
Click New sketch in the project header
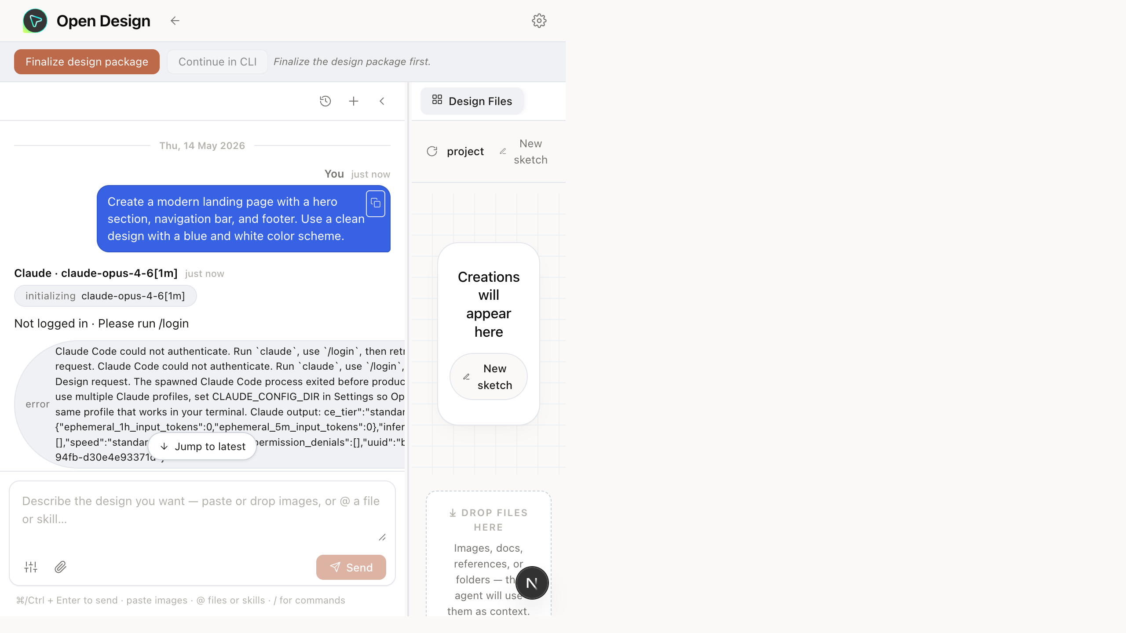pyautogui.click(x=524, y=152)
